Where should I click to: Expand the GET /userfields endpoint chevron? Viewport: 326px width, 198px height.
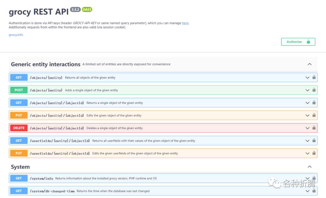tap(307, 141)
